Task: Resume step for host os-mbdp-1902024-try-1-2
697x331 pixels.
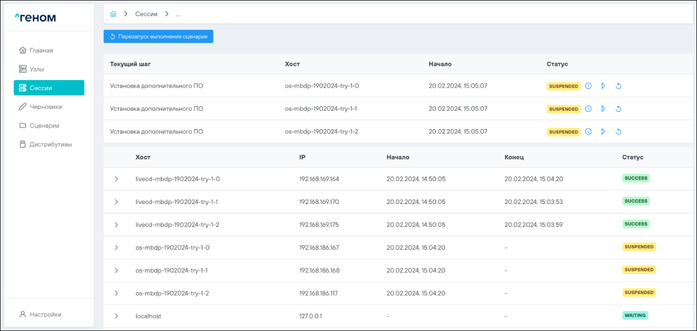Action: (603, 132)
